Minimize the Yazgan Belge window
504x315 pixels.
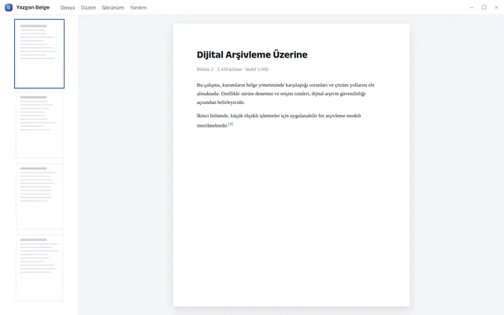coord(472,7)
